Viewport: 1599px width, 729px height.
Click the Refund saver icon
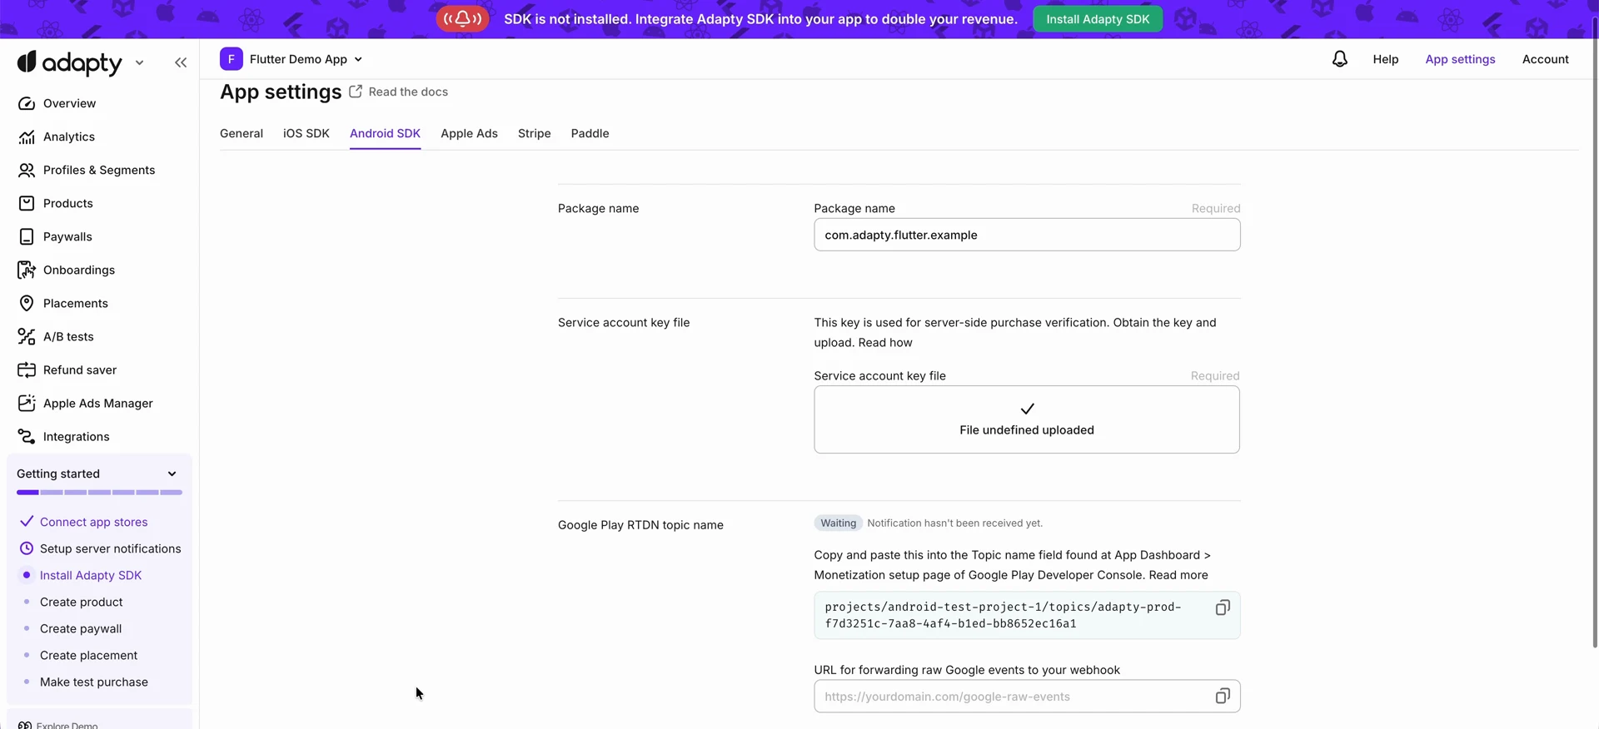tap(27, 369)
